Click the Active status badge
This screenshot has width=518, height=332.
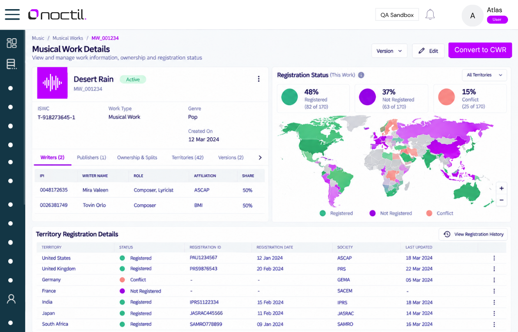pos(133,79)
